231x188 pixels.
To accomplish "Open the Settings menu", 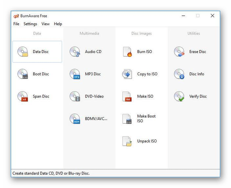I will tap(30, 24).
